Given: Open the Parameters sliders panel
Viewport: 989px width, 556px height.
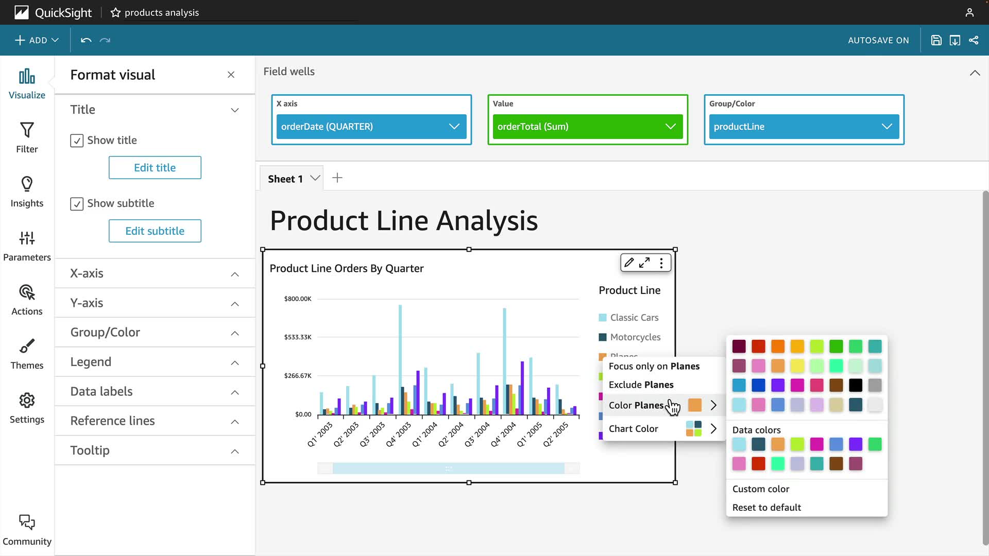Looking at the screenshot, I should 27,246.
